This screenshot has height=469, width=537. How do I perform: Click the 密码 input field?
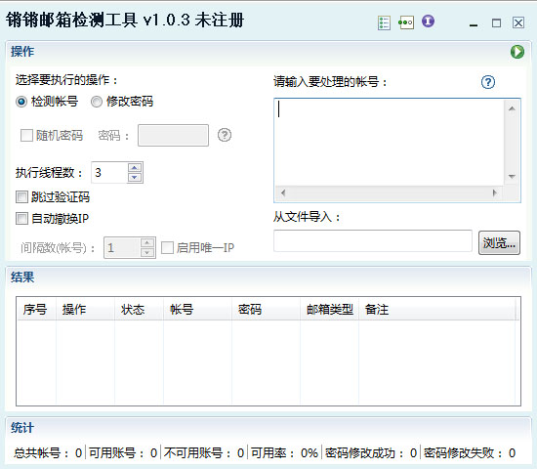[173, 135]
